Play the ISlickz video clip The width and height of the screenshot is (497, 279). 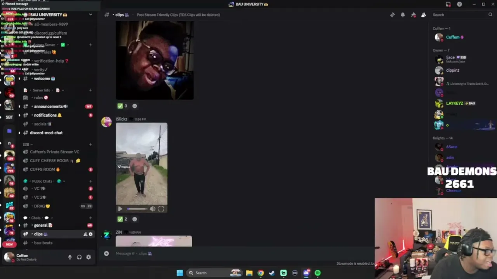[x=120, y=209]
